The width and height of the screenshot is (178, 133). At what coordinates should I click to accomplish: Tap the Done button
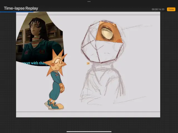pyautogui.click(x=171, y=9)
